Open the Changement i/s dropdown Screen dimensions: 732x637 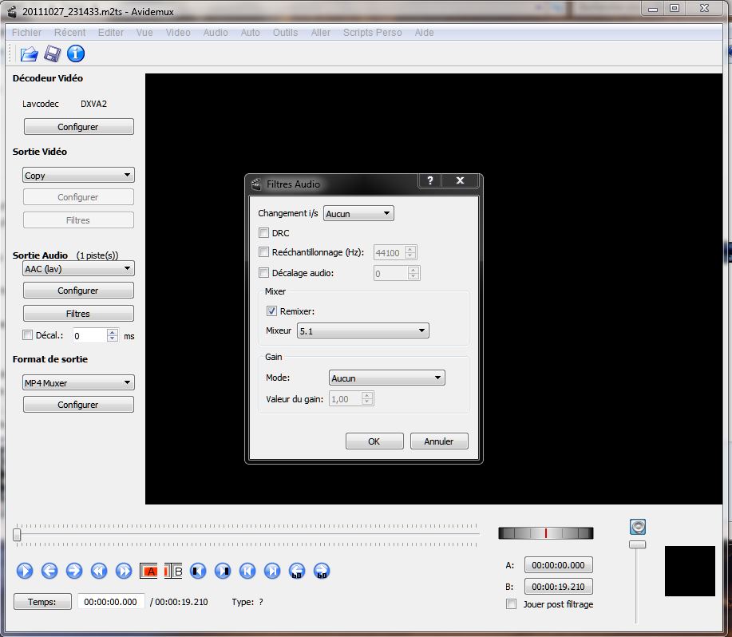pos(358,214)
